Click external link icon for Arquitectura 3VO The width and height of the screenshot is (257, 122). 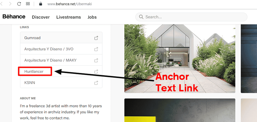96,49
